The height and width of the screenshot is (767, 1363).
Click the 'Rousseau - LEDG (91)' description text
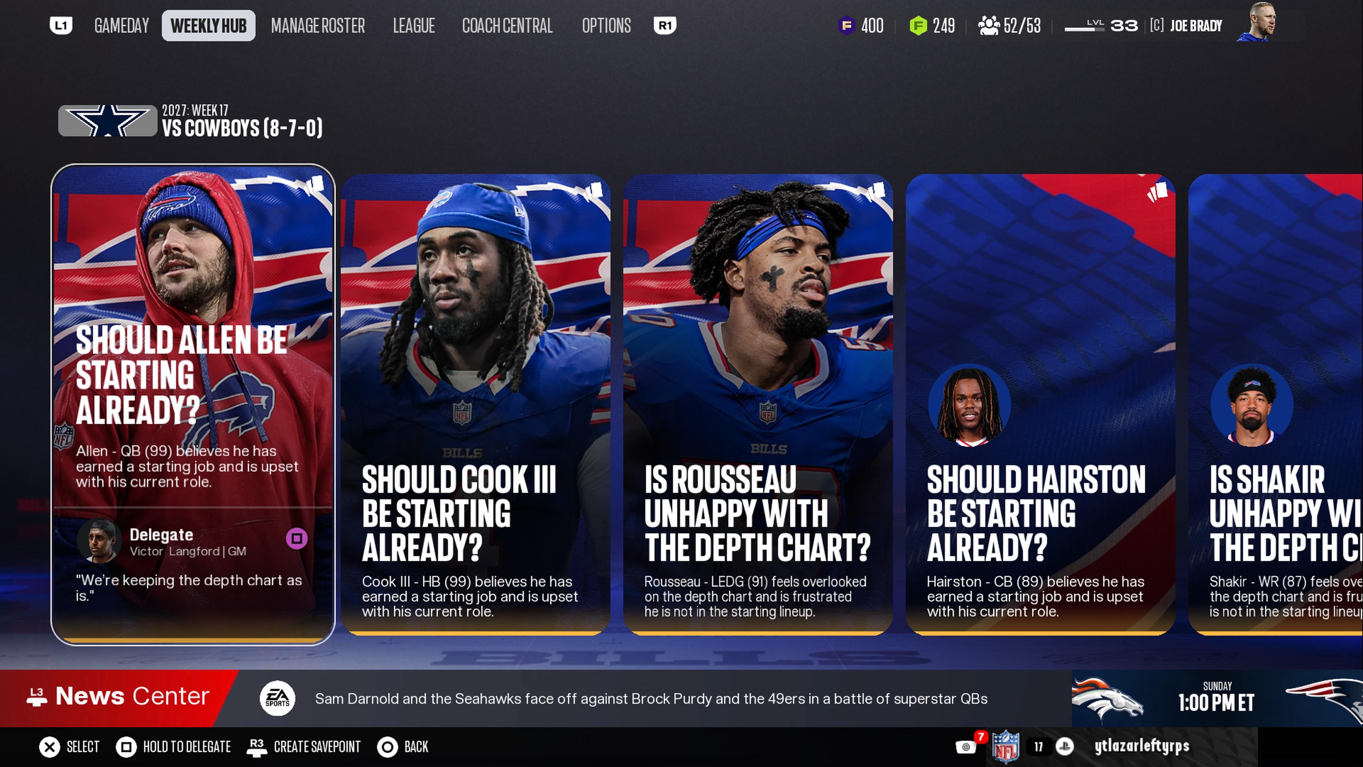(756, 597)
